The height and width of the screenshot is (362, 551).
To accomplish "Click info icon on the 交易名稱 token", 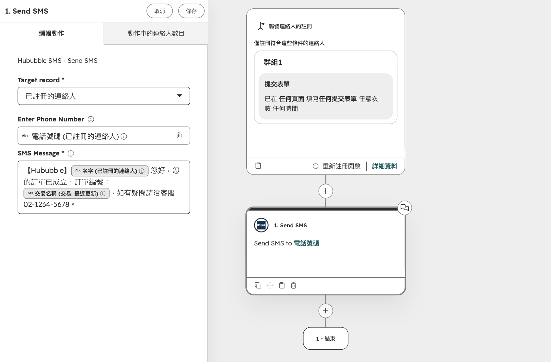I will [103, 194].
